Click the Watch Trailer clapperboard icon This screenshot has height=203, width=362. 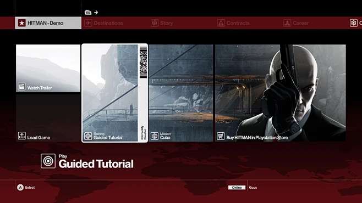(x=21, y=87)
